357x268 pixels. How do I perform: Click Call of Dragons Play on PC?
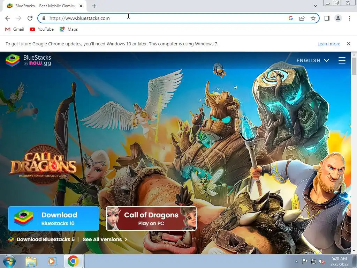(151, 218)
